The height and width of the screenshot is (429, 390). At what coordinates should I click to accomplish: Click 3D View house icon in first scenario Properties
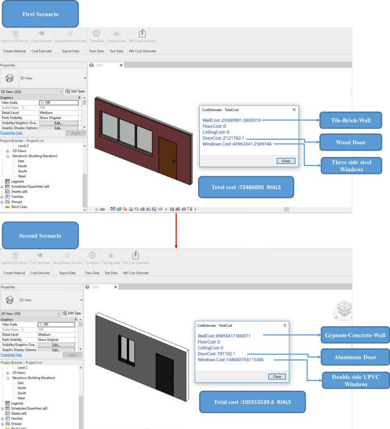(x=10, y=78)
